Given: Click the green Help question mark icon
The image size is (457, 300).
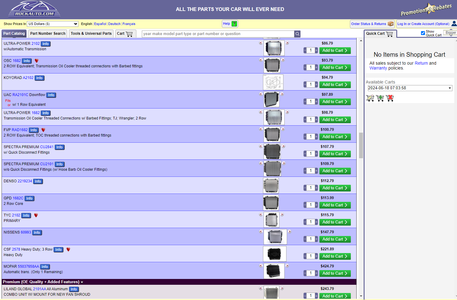Looking at the screenshot, I should click(234, 24).
